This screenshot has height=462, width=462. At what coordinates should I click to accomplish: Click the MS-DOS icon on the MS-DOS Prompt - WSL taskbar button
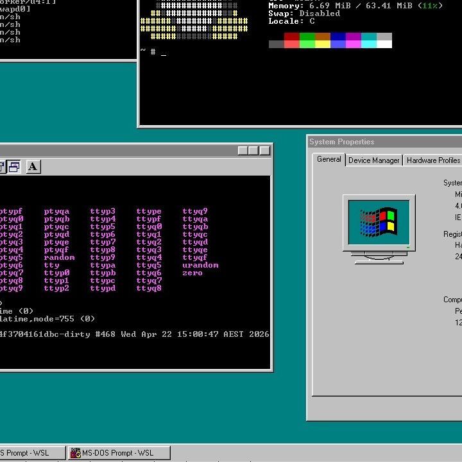tap(76, 453)
